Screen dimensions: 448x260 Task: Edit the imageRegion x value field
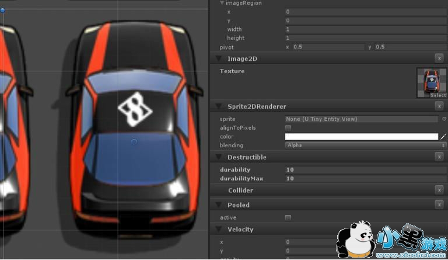[366, 12]
